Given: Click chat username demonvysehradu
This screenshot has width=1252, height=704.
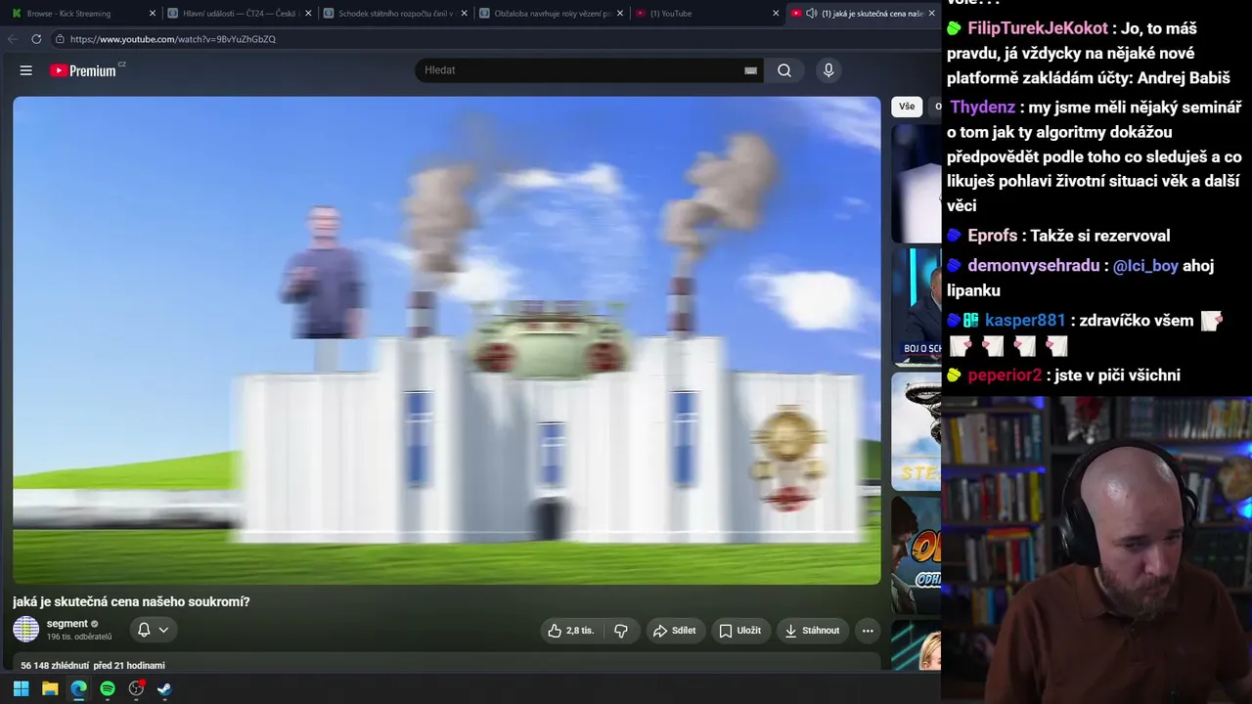Looking at the screenshot, I should (1033, 266).
